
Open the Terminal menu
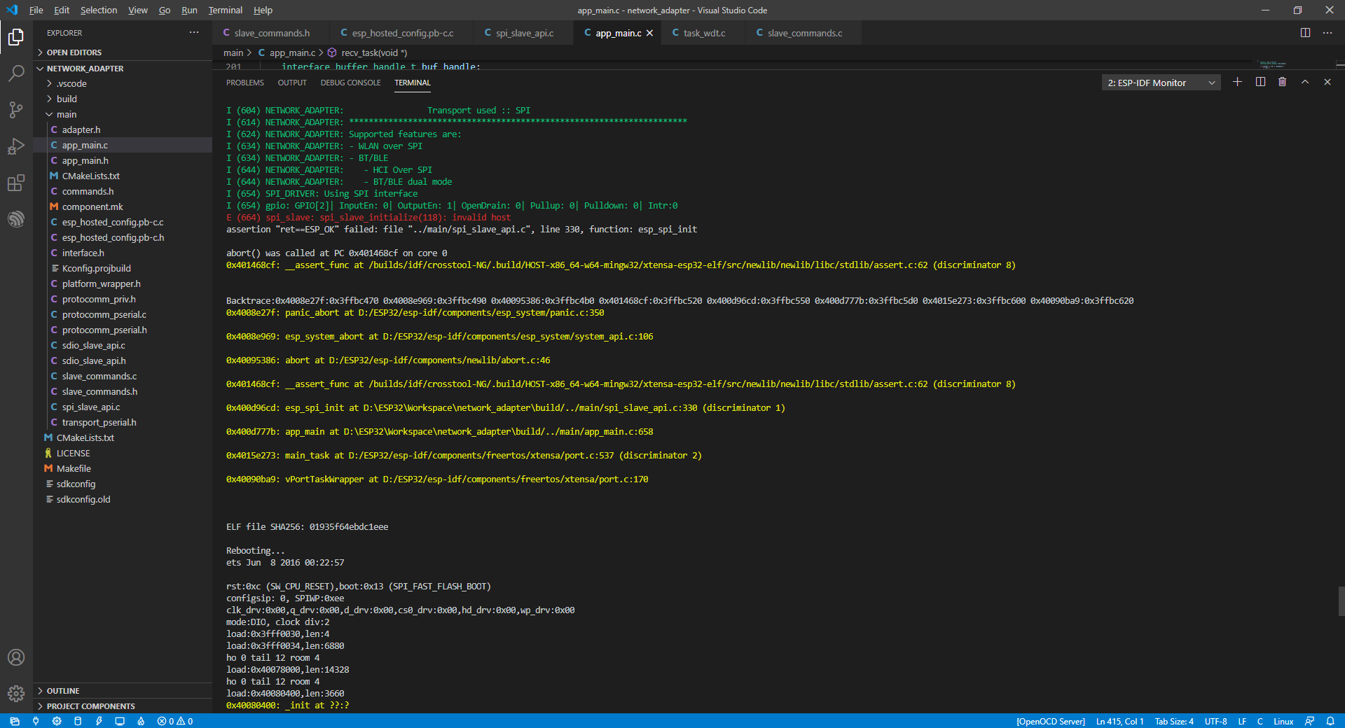[225, 10]
